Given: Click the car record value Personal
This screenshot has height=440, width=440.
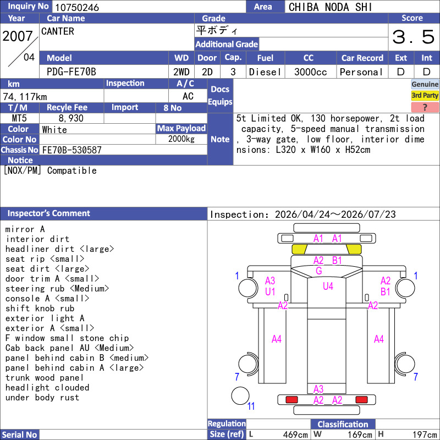Looking at the screenshot, I should click(361, 72).
